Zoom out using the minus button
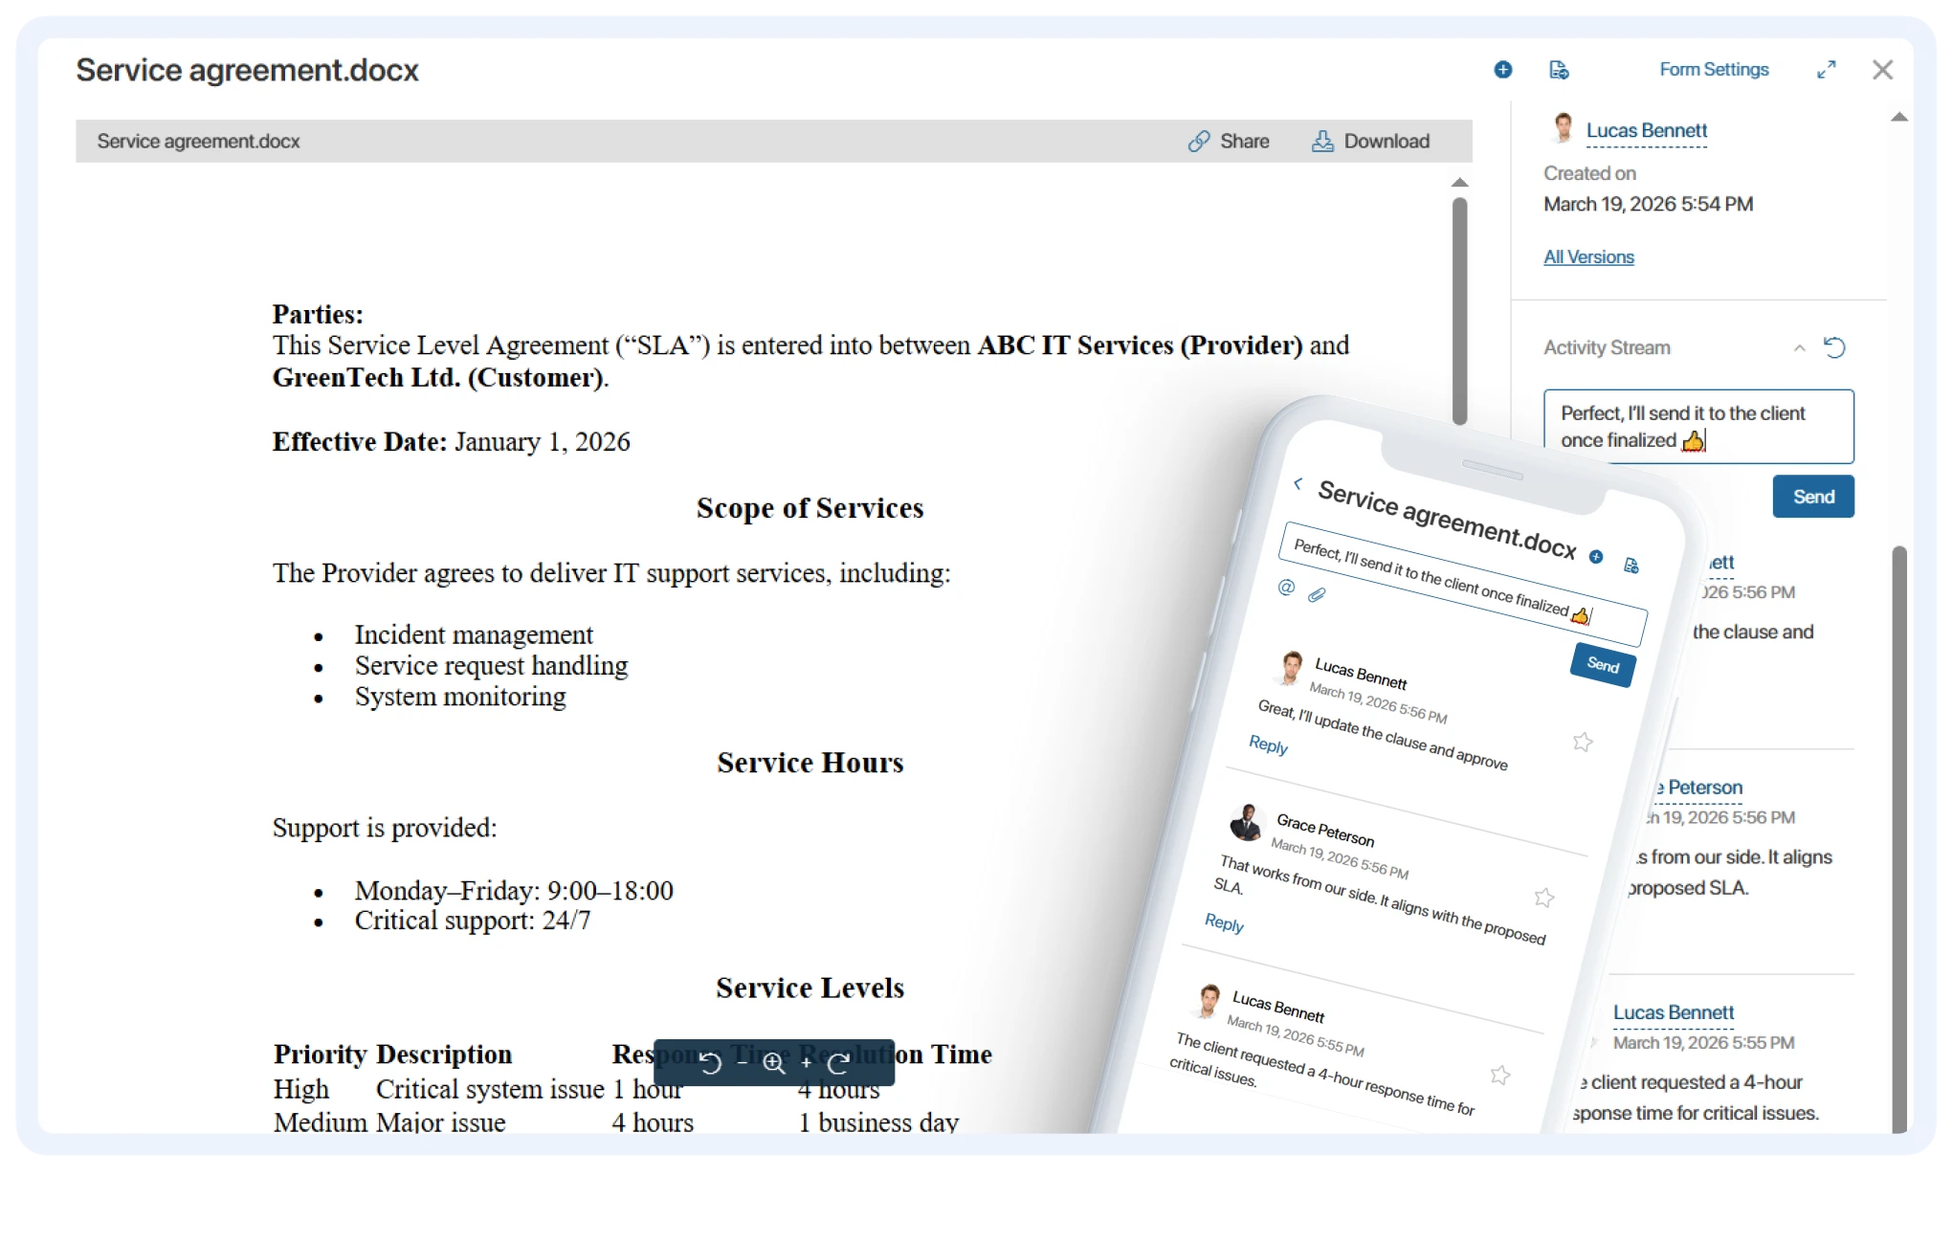This screenshot has width=1952, height=1244. tap(742, 1063)
